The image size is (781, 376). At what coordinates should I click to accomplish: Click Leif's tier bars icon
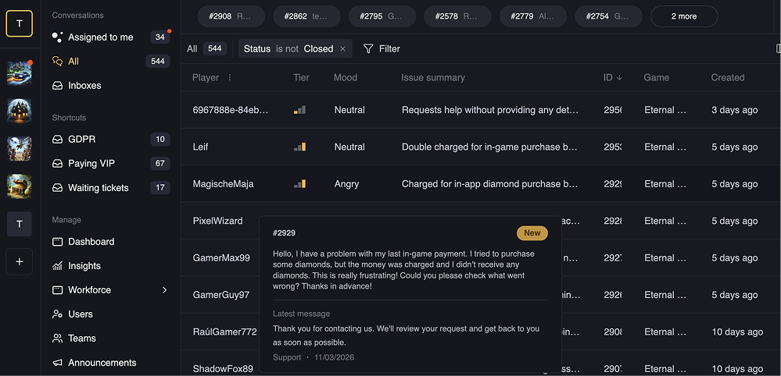pos(300,147)
